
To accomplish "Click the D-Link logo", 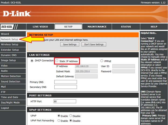I will point(17,13).
